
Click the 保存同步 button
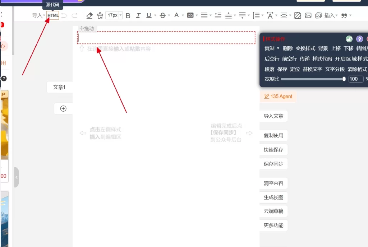pos(274,164)
